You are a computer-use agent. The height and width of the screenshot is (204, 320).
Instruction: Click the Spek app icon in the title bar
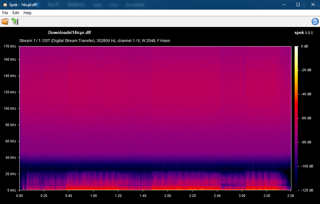click(5, 4)
